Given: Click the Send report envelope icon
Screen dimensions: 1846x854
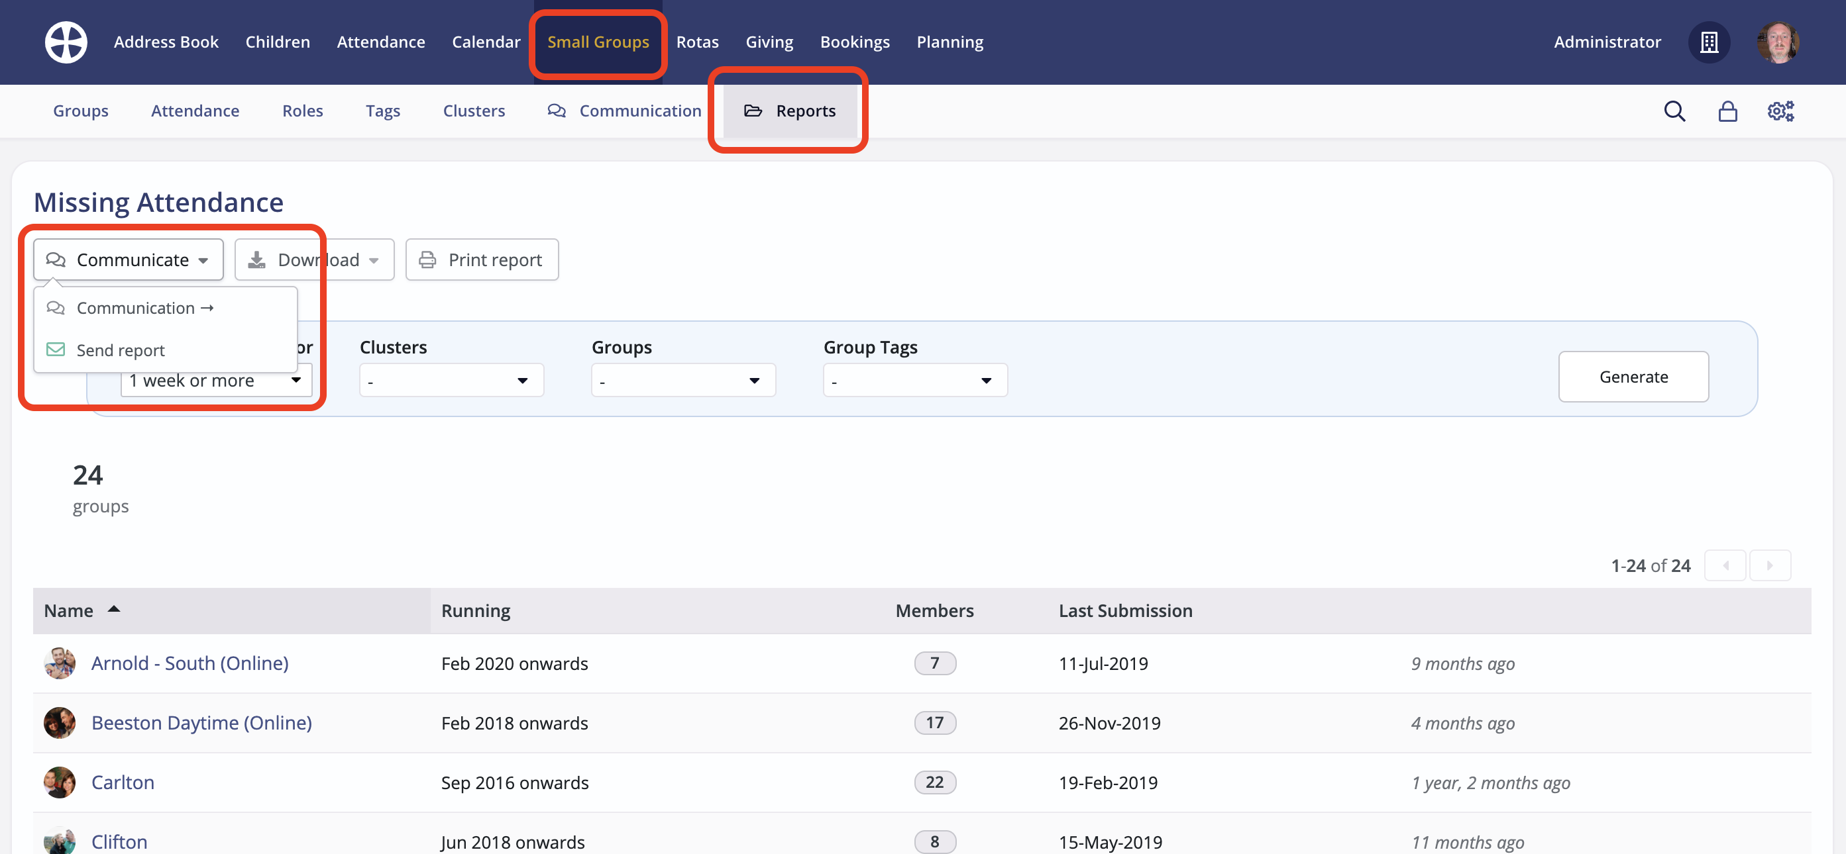Looking at the screenshot, I should pos(56,350).
